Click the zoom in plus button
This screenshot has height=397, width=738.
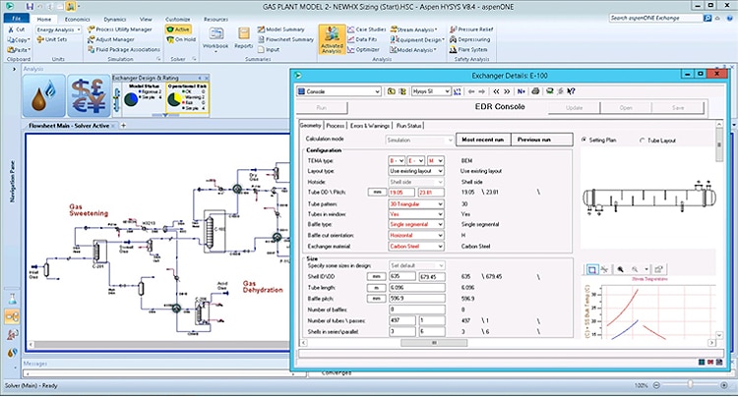(724, 385)
